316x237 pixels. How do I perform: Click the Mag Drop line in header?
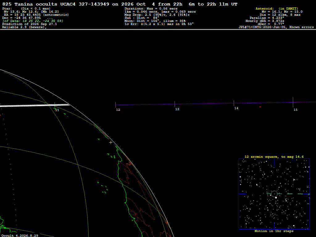click(x=157, y=15)
